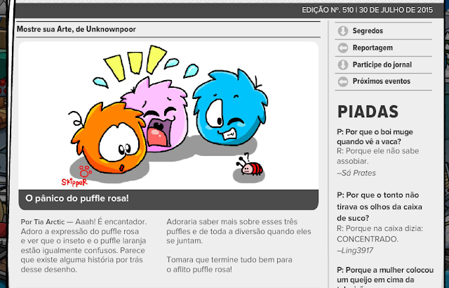
Task: Click the heading 'Mostre sua Arte, de Unknownpoor'
Action: point(76,30)
